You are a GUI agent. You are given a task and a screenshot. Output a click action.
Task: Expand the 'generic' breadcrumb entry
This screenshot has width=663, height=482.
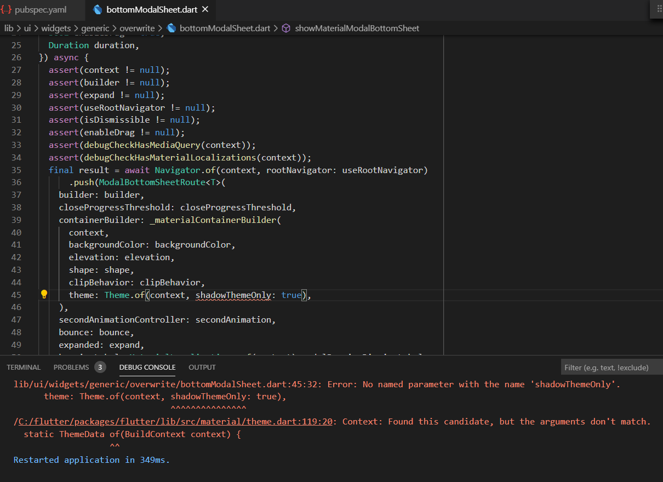95,27
